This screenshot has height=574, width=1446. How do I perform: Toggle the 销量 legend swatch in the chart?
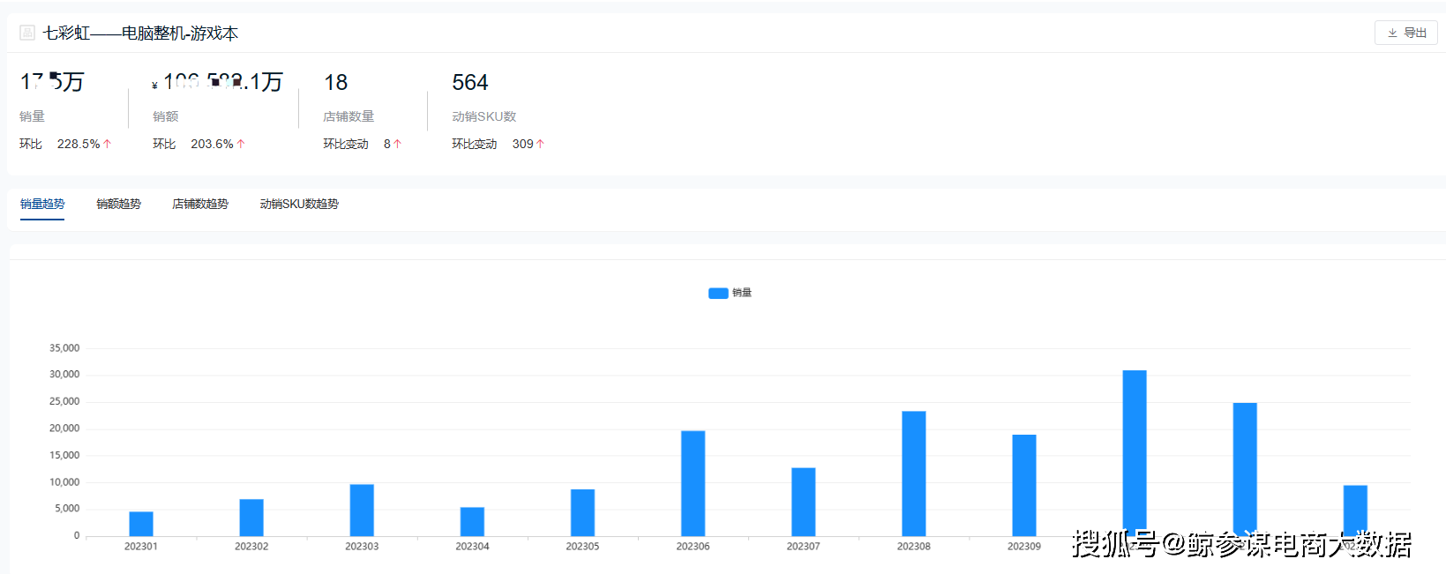tap(718, 293)
